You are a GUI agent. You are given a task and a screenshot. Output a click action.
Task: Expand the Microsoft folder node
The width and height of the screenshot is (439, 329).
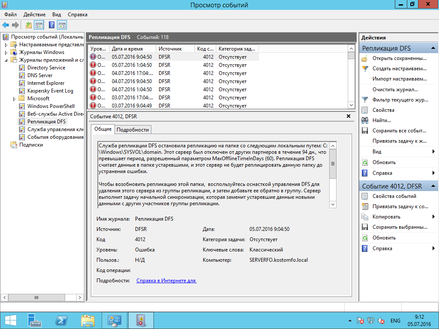pos(14,99)
